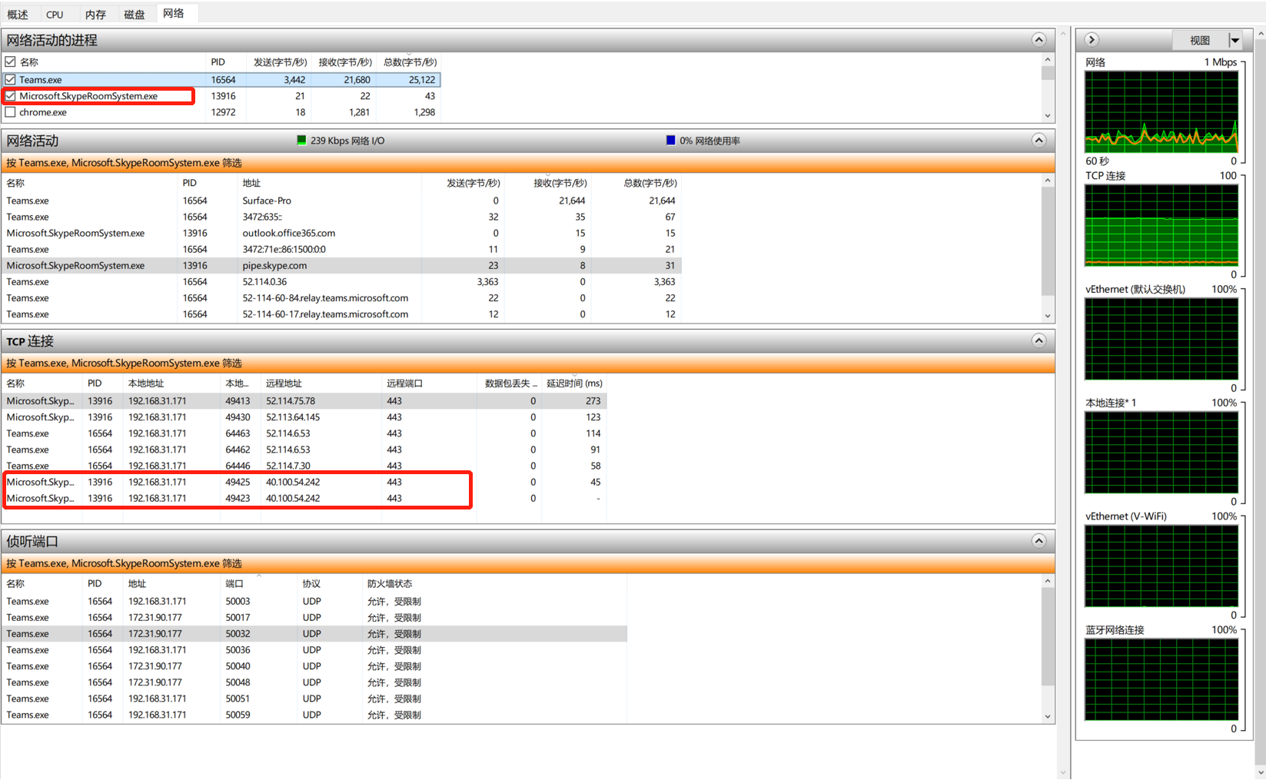This screenshot has width=1266, height=780.
Task: Select TCP row with remote 52.113.64.145
Action: (x=304, y=417)
